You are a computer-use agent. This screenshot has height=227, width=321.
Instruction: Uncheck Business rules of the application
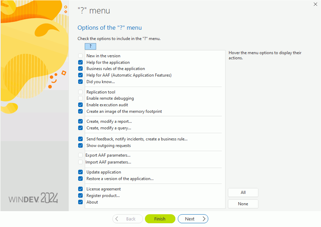81,69
